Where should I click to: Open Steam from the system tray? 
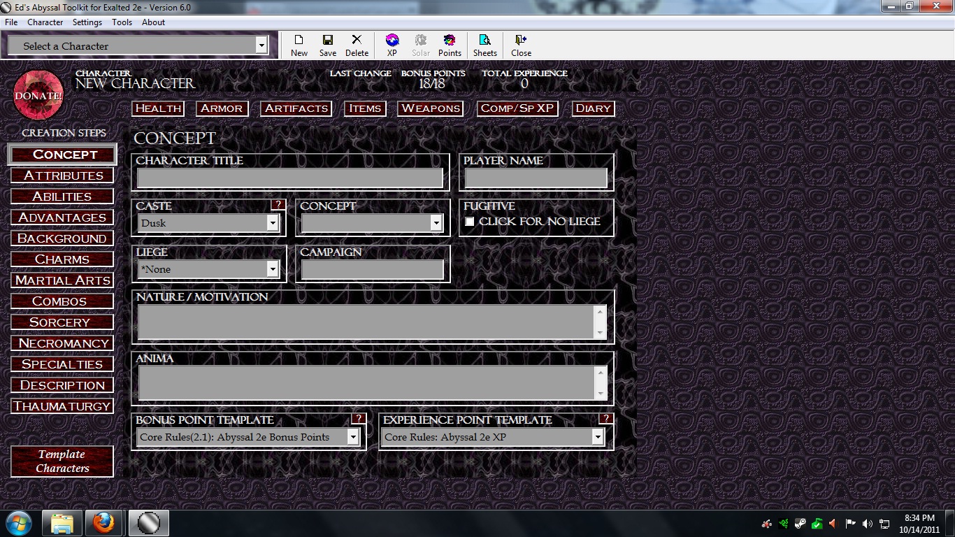(x=800, y=524)
